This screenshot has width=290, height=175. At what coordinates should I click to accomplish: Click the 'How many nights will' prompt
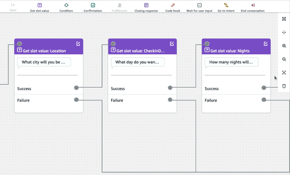(232, 62)
